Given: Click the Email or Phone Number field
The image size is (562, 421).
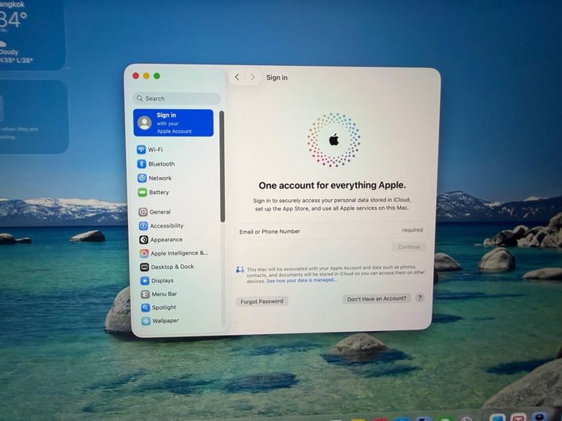Looking at the screenshot, I should [x=330, y=231].
